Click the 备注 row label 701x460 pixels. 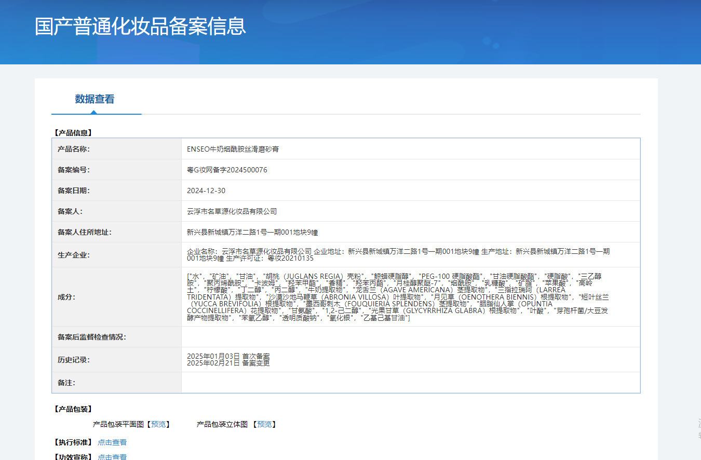click(x=66, y=383)
